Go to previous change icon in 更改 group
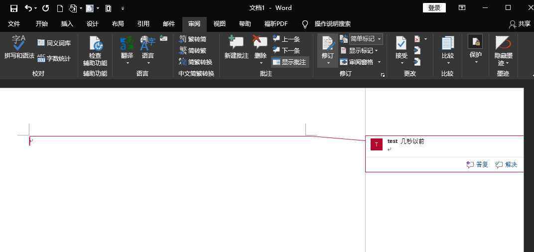 [417, 50]
